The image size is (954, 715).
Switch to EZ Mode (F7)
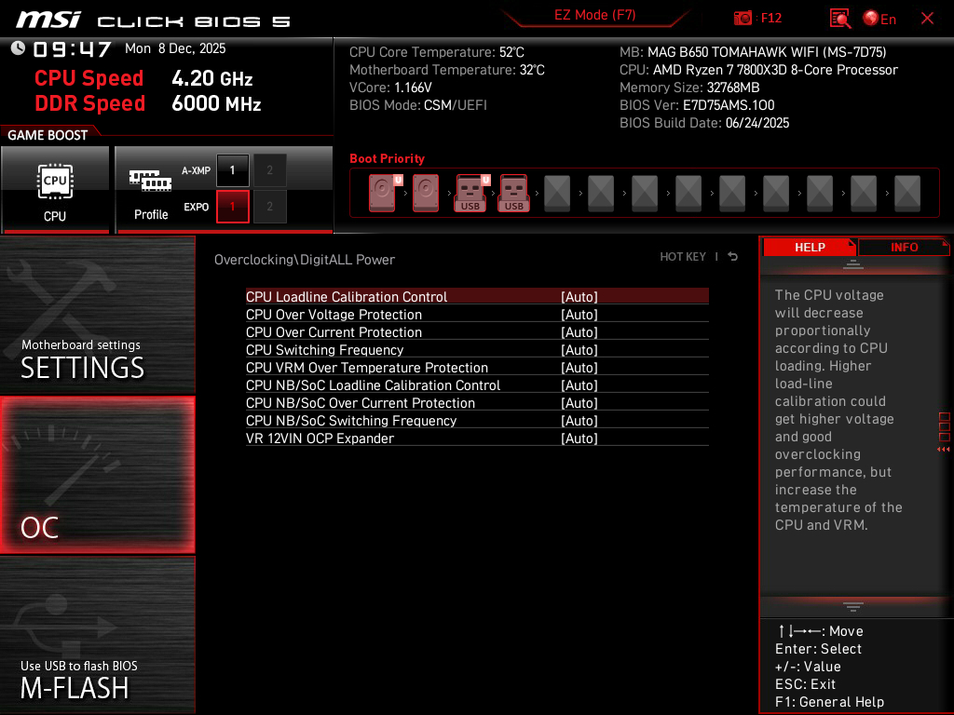click(x=594, y=15)
